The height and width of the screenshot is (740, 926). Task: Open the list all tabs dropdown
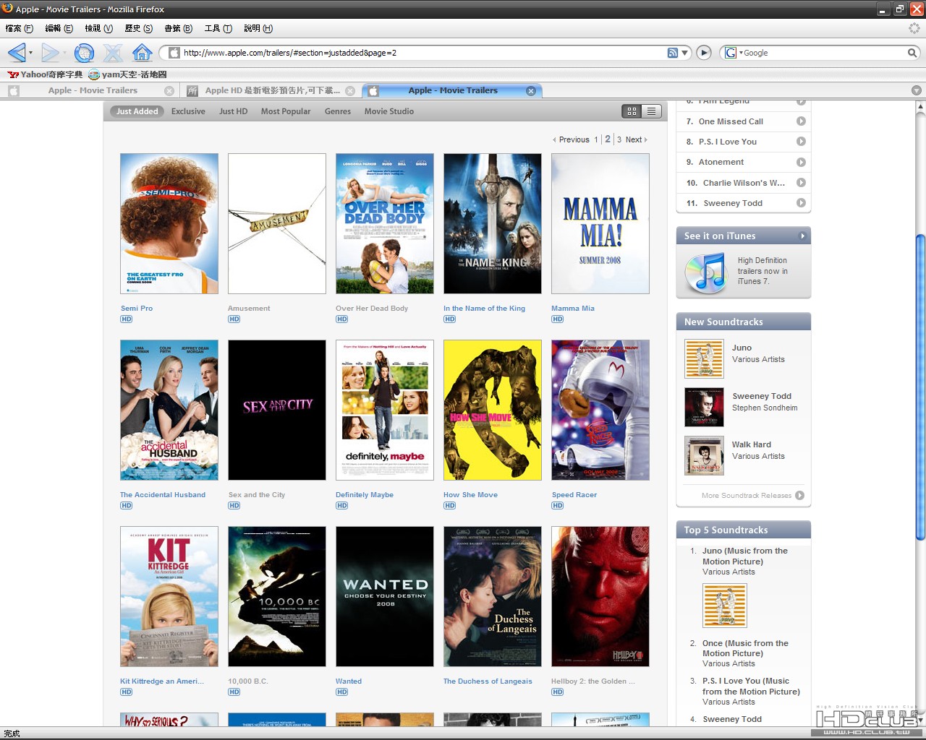pyautogui.click(x=917, y=90)
